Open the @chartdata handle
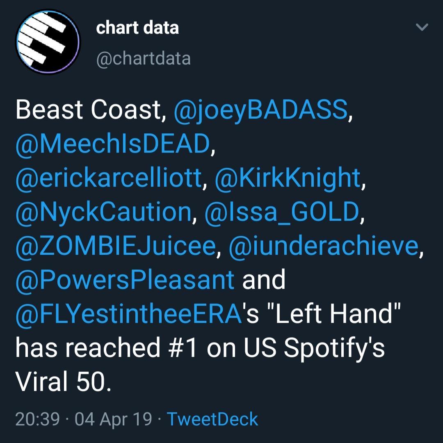 click(144, 59)
